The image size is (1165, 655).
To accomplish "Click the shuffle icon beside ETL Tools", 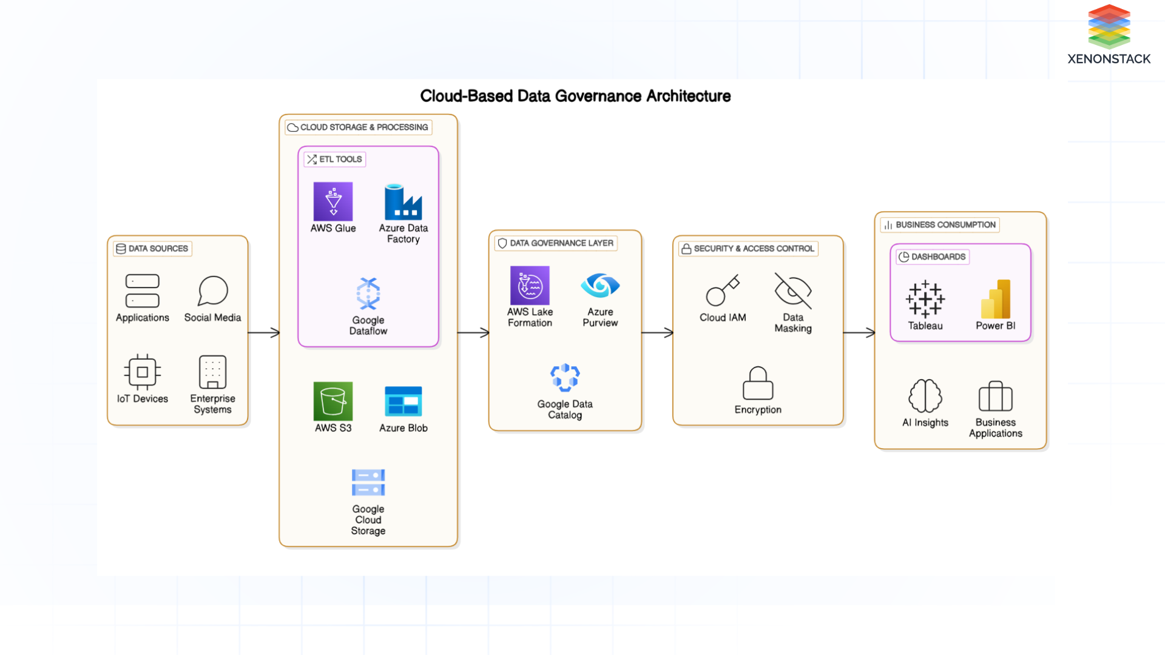I will 311,159.
